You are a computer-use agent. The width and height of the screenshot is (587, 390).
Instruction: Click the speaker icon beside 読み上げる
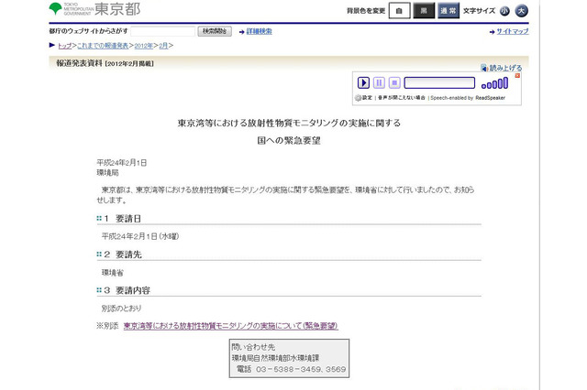click(484, 68)
